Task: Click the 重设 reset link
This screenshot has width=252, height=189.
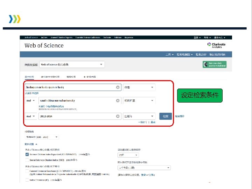Action: (x=153, y=122)
